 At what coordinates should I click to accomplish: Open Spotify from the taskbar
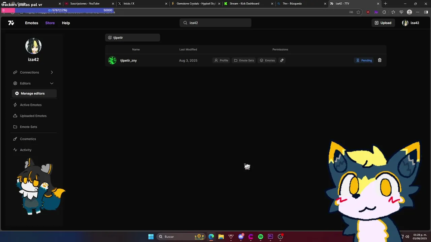[x=261, y=237]
